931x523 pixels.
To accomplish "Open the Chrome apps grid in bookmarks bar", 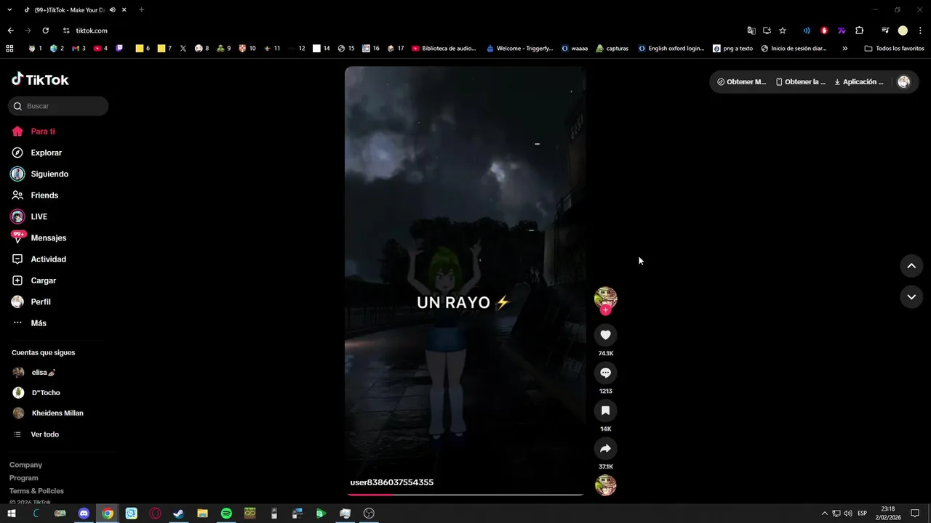I will [9, 49].
